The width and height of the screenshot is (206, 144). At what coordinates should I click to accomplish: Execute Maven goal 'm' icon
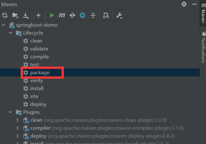tap(62, 15)
